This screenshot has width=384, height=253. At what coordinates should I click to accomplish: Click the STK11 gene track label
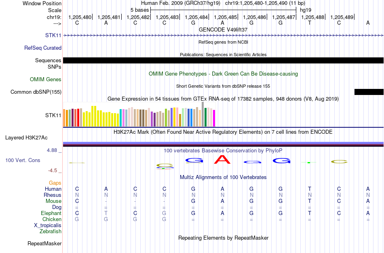tap(53, 35)
